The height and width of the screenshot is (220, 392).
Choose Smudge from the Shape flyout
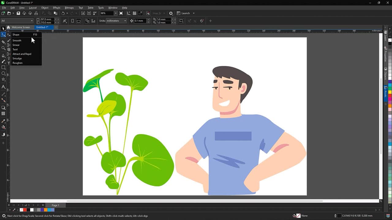(x=17, y=58)
